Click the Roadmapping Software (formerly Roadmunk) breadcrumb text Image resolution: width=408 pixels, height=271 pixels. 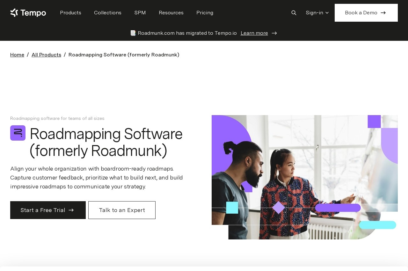coord(124,55)
